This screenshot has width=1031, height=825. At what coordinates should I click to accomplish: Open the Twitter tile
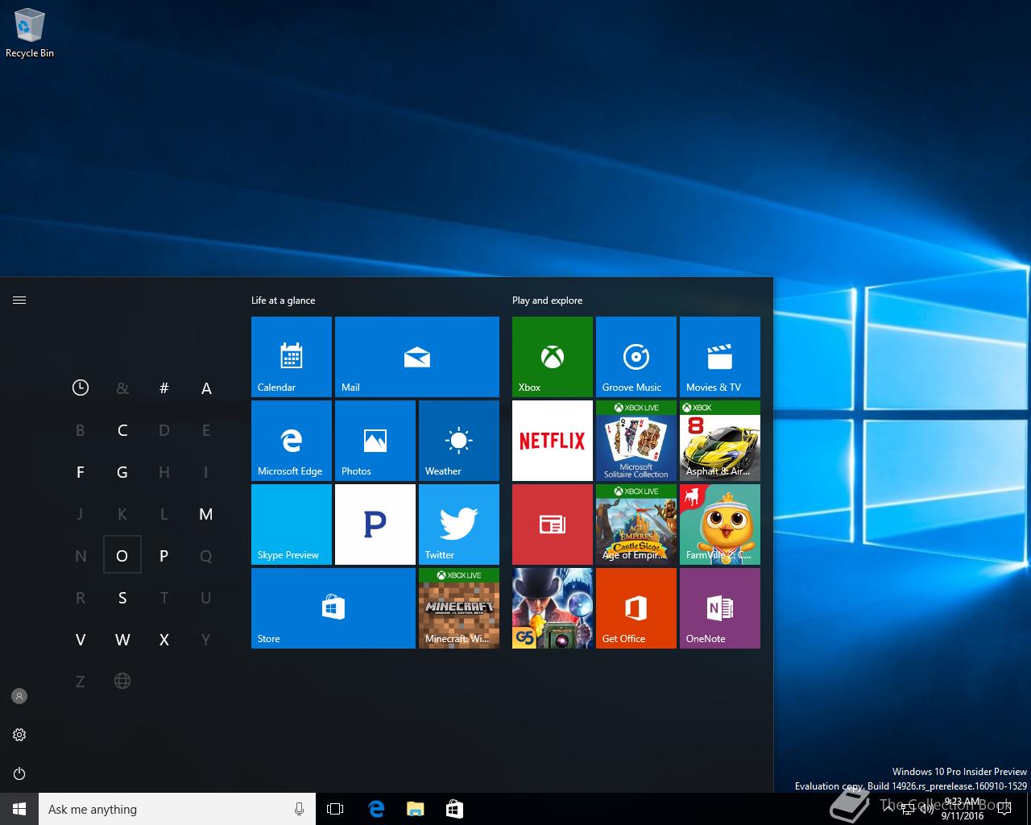459,524
